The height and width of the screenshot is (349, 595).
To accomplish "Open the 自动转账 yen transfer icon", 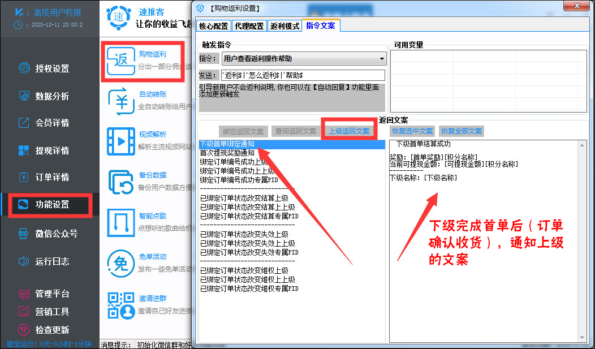I will [120, 102].
